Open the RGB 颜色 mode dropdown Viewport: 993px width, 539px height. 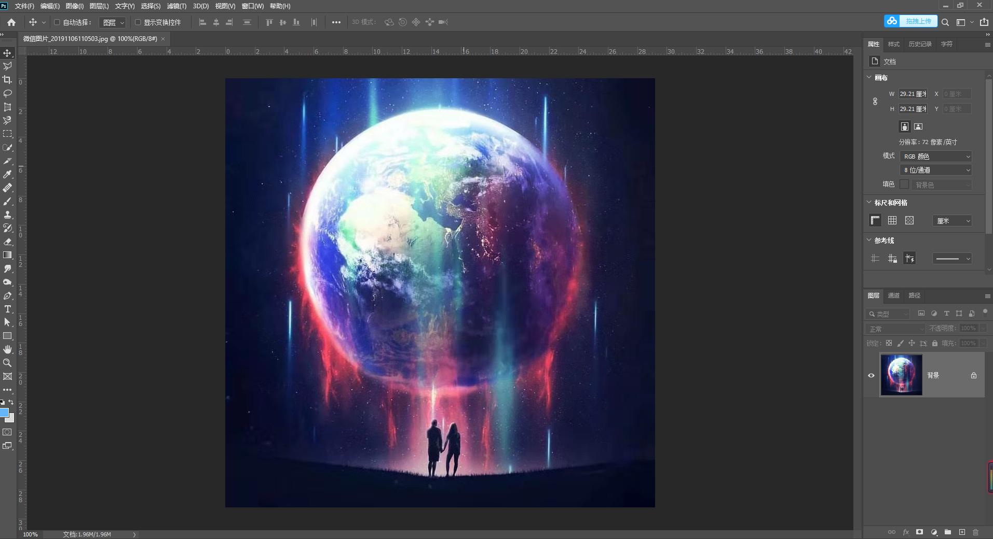coord(935,156)
